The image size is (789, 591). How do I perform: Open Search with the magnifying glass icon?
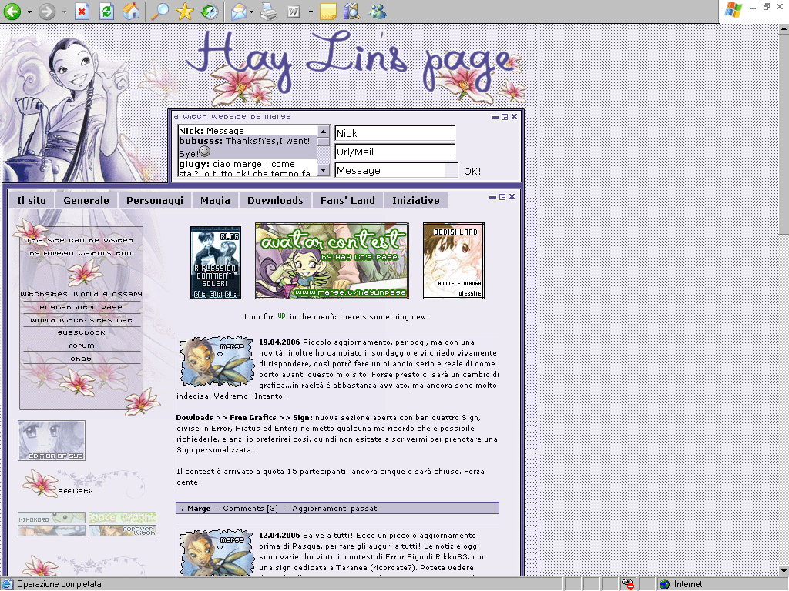coord(160,11)
